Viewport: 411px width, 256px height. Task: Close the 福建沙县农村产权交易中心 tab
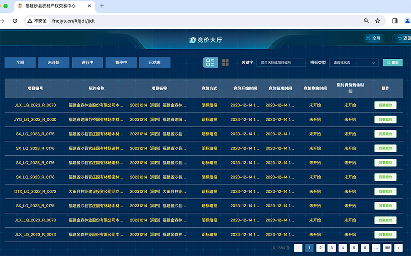coord(90,6)
